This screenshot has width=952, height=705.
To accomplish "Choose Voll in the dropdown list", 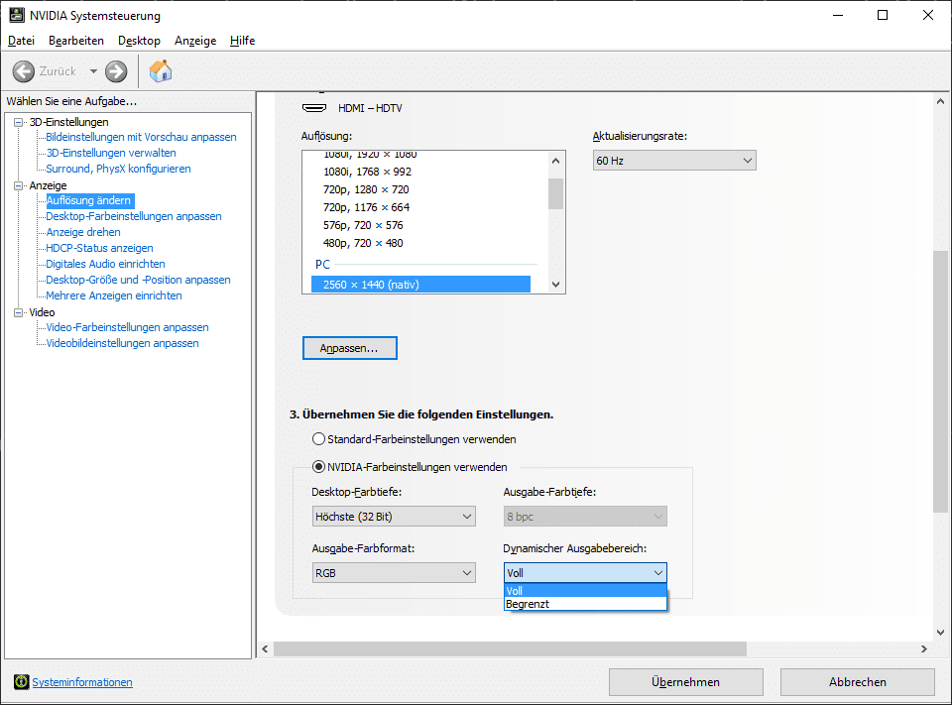I will click(585, 590).
